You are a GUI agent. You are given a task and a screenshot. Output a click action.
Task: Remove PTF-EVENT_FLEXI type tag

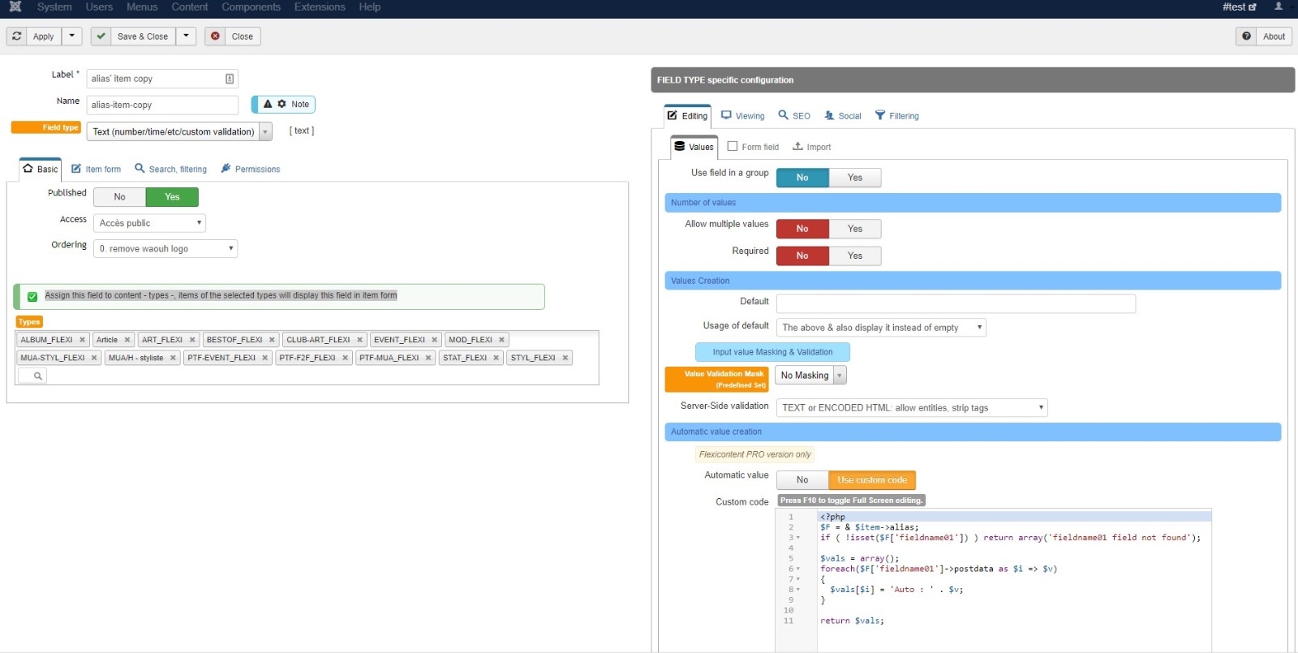(264, 358)
